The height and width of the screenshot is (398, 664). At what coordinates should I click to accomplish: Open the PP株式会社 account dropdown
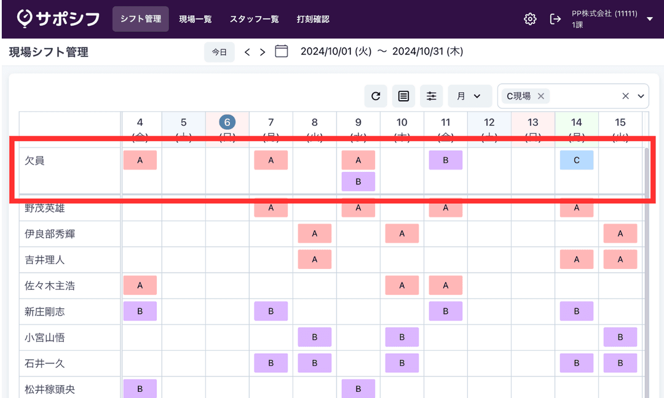point(650,19)
